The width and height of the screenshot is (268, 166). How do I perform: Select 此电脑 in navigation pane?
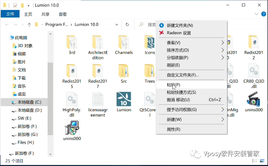coord(19,37)
